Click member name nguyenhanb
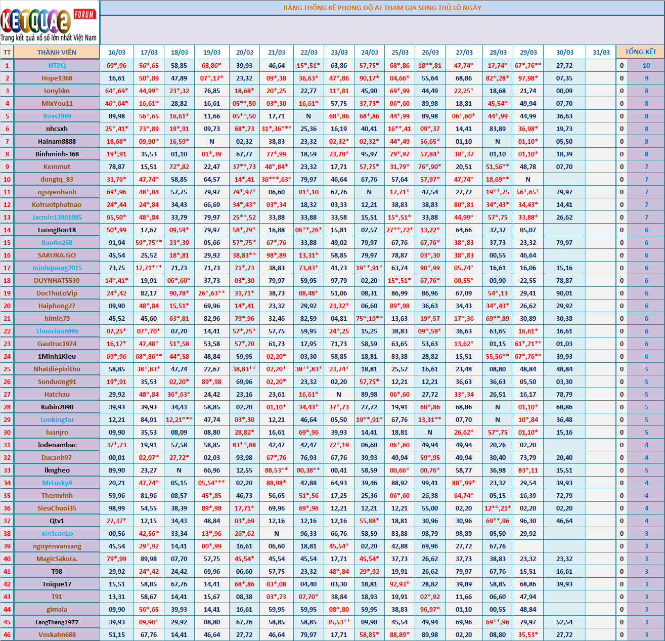The height and width of the screenshot is (641, 665). [57, 192]
